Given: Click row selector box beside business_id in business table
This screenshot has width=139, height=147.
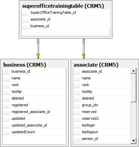Looking at the screenshot, I should 6,71.
